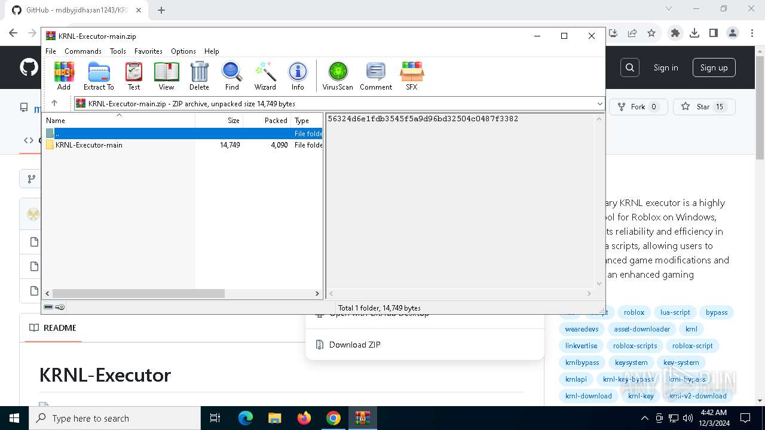Toggle Chrome side panel icon

714,33
